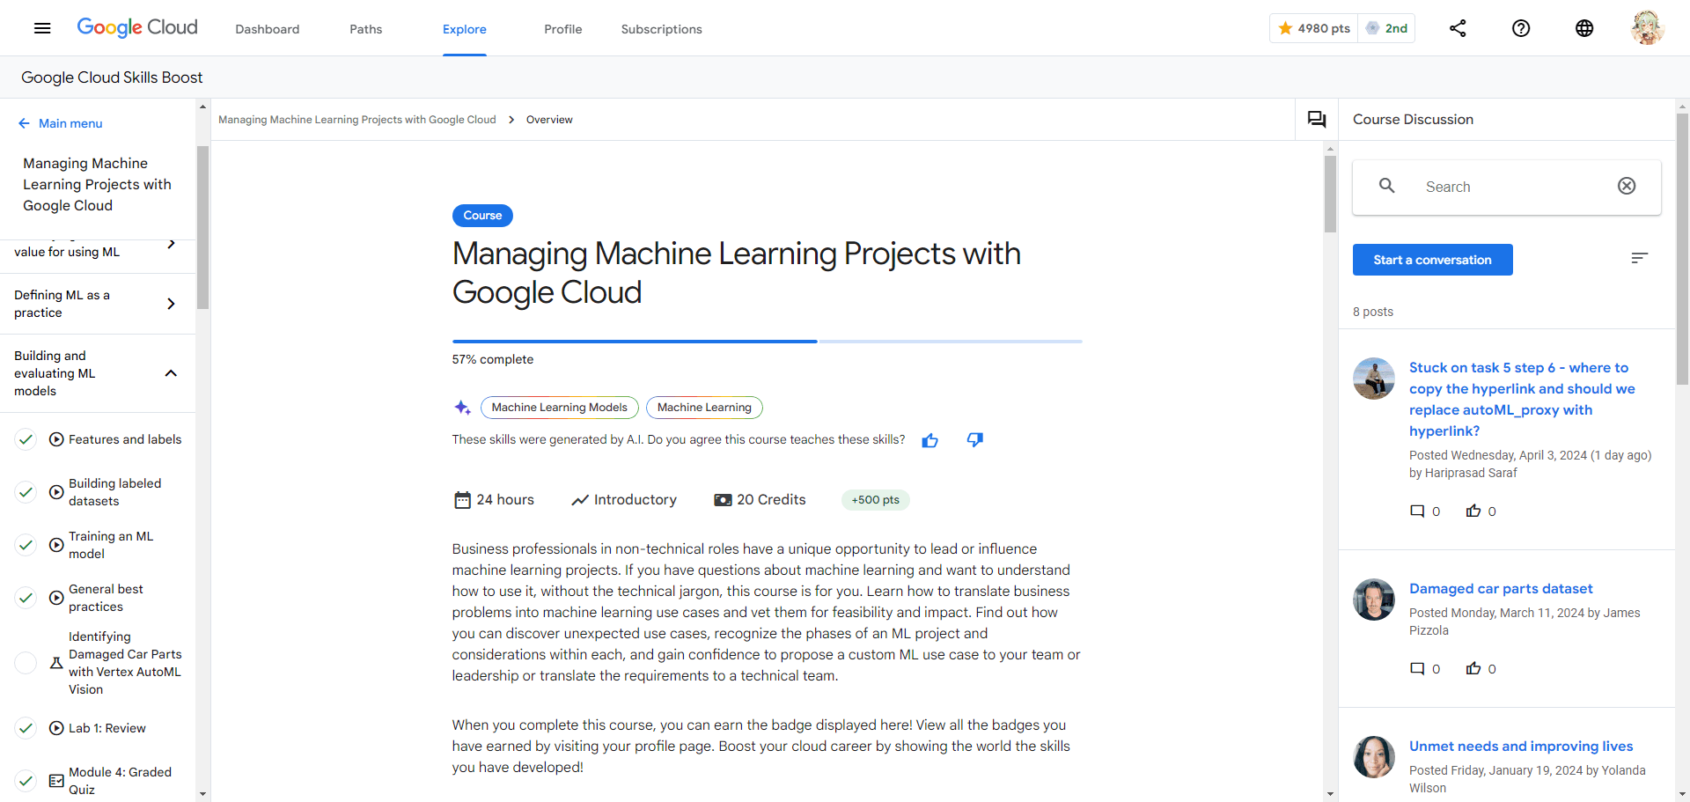Like the Stuck on task 5 post
1690x802 pixels.
(x=1473, y=511)
